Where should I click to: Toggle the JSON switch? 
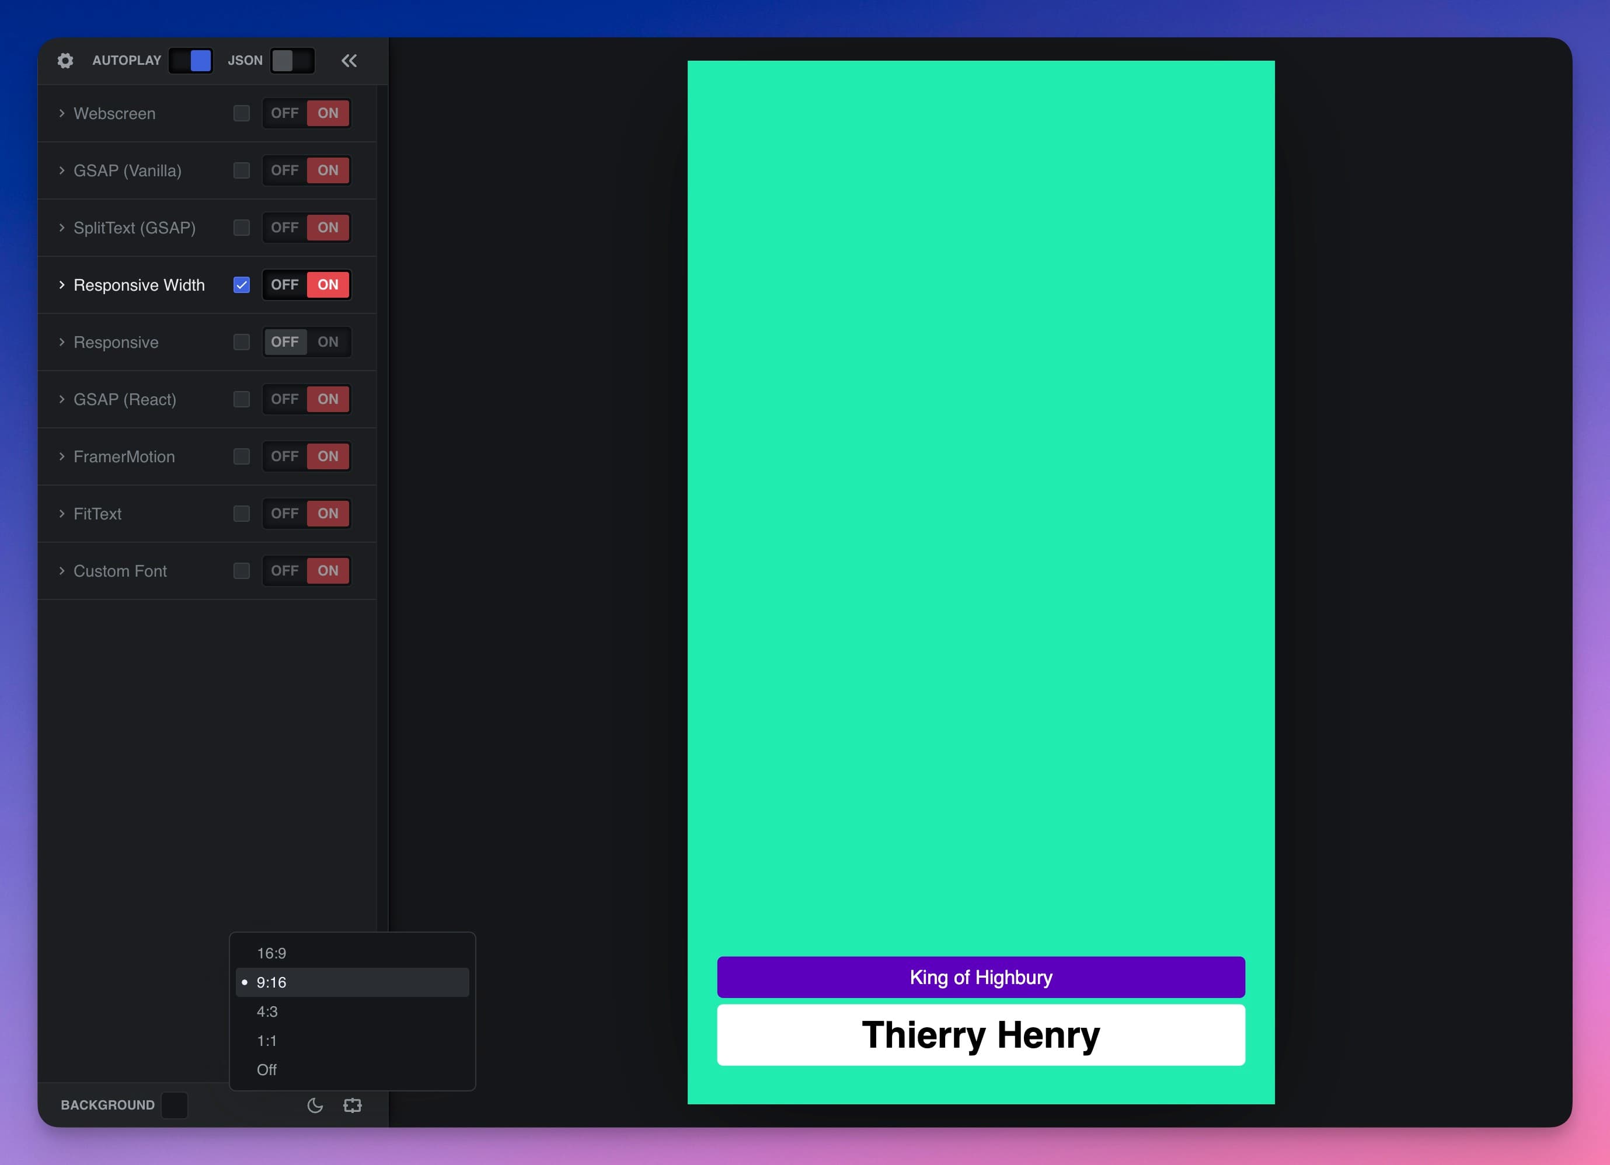coord(292,60)
